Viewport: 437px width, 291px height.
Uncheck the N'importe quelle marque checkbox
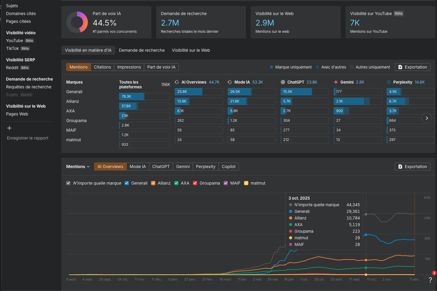[68, 183]
